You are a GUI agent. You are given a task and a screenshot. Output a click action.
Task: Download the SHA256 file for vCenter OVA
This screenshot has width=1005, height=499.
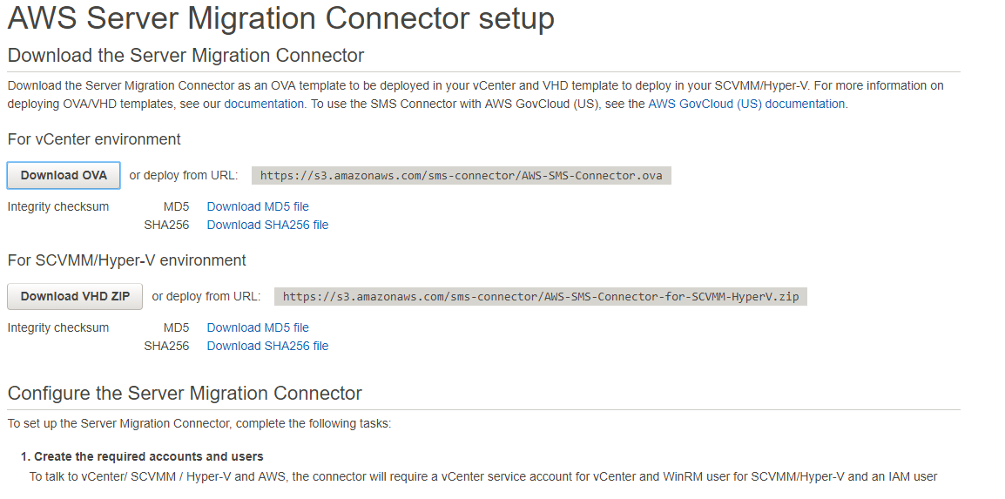point(267,225)
